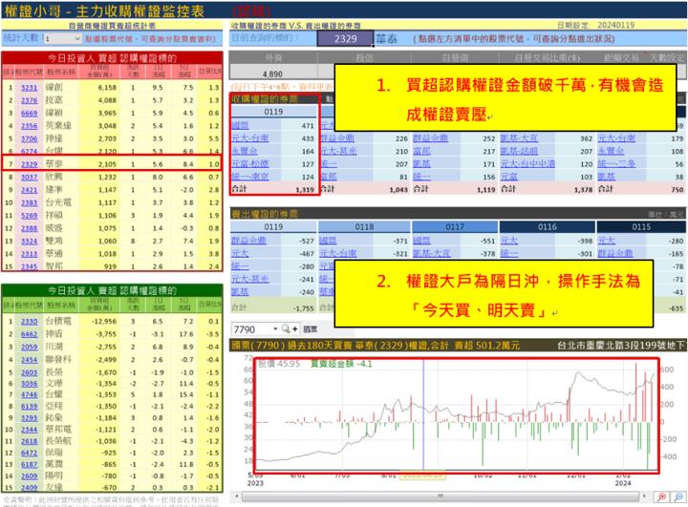Open stock code 5269 link

pyautogui.click(x=30, y=216)
